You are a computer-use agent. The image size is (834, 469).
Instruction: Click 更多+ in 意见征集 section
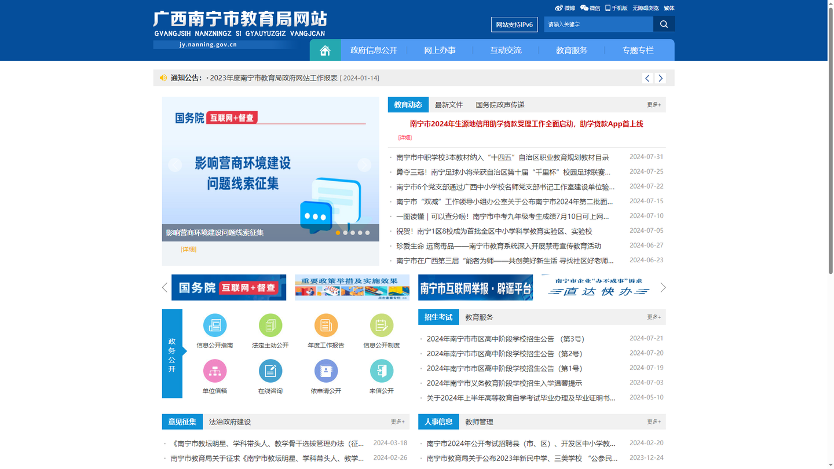(397, 422)
